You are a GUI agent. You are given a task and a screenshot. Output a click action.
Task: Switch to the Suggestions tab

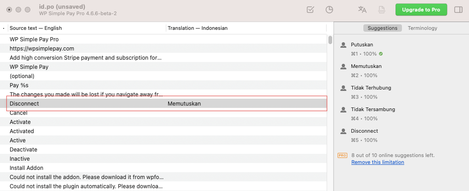(382, 28)
